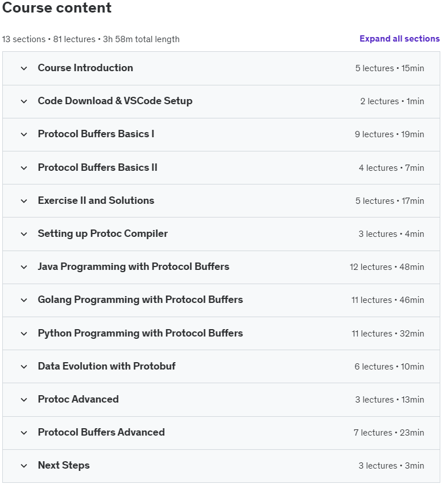
Task: Select the Protocol Buffers Basics I title
Action: click(x=96, y=134)
